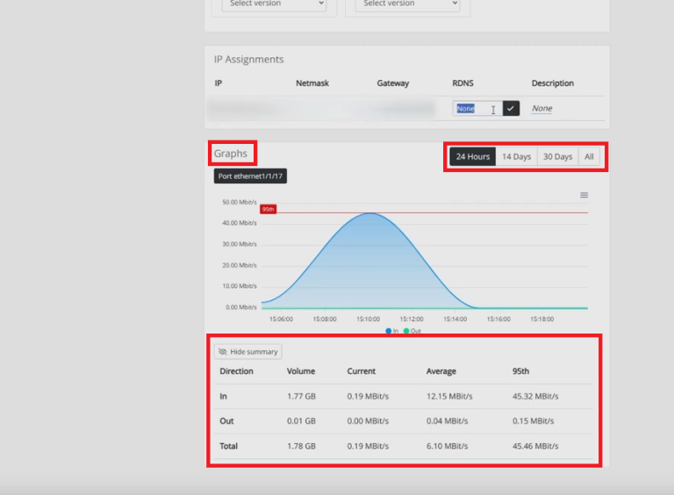674x495 pixels.
Task: Click the eye-slash icon in Hide summary
Action: [x=223, y=352]
